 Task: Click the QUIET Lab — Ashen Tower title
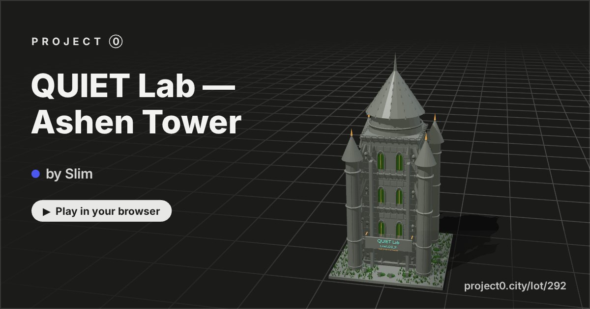pos(137,104)
